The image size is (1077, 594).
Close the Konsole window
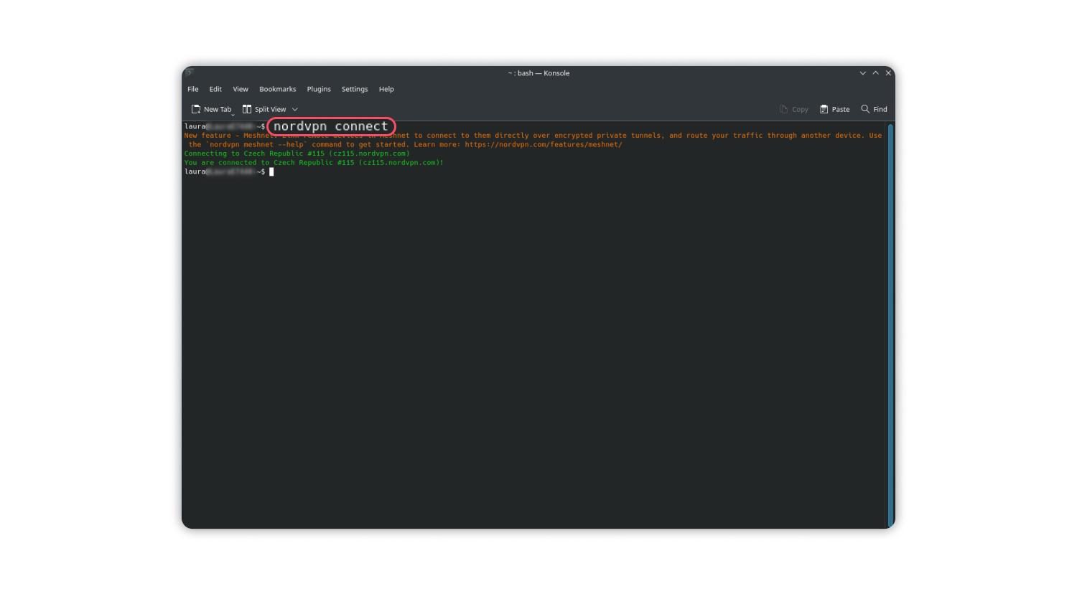tap(888, 72)
